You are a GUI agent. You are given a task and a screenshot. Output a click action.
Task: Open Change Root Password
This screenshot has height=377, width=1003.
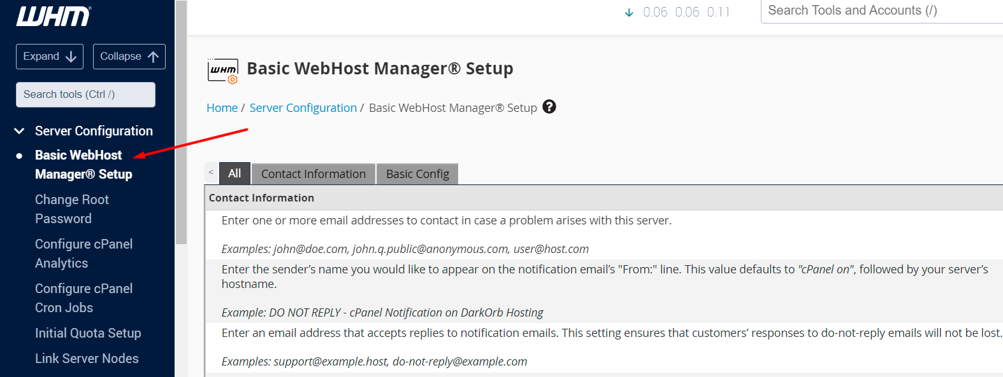(72, 209)
